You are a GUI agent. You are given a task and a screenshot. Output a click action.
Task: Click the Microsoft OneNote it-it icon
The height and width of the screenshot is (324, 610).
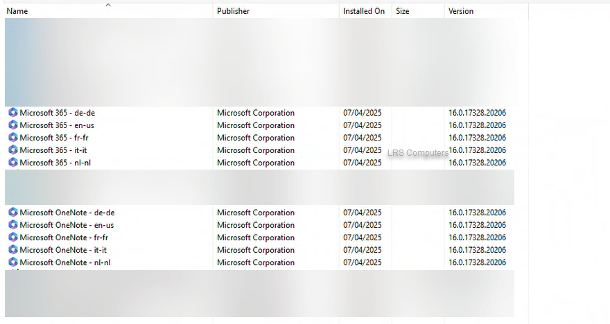[x=12, y=250]
